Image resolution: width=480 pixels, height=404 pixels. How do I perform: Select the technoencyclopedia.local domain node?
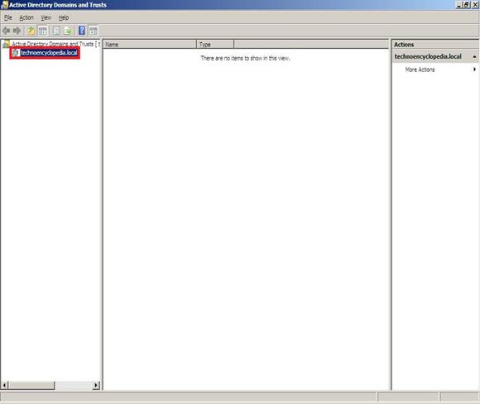tap(49, 53)
